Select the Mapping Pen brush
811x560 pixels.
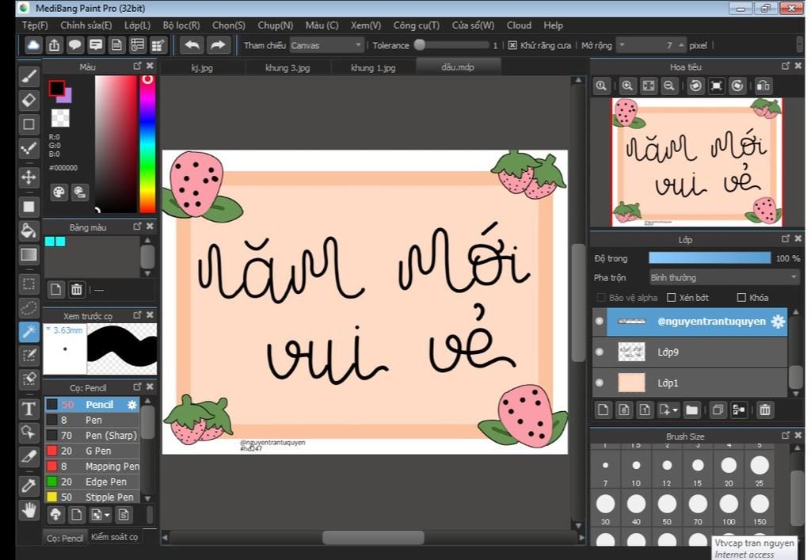[x=92, y=466]
